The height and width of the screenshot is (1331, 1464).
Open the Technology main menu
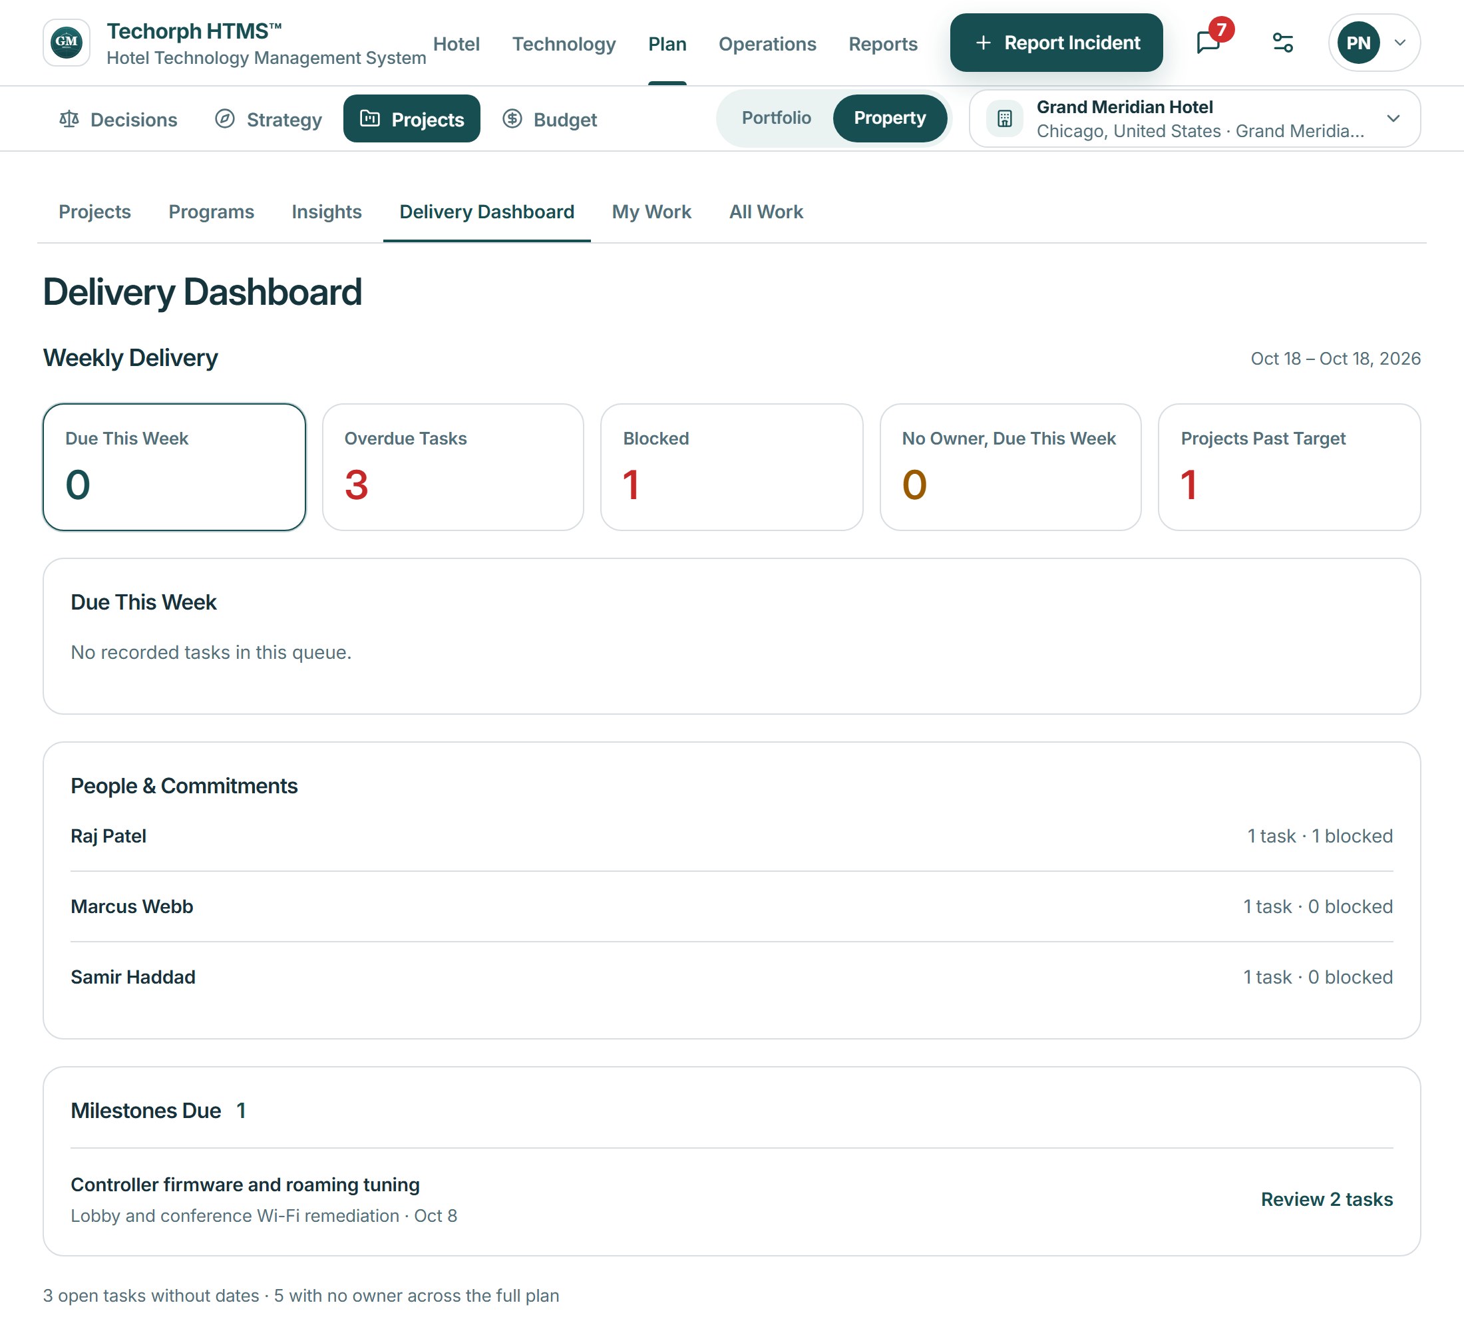[564, 45]
